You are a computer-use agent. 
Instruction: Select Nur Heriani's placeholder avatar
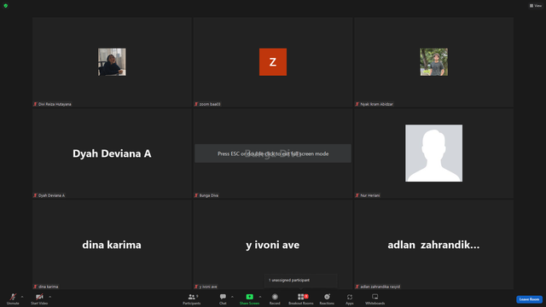point(434,153)
